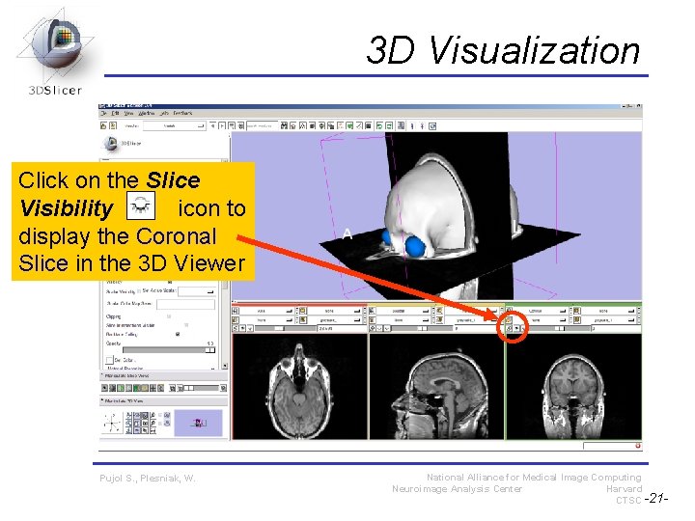The width and height of the screenshot is (695, 521).
Task: Click the 3D view navigation thumbnail
Action: click(x=198, y=423)
